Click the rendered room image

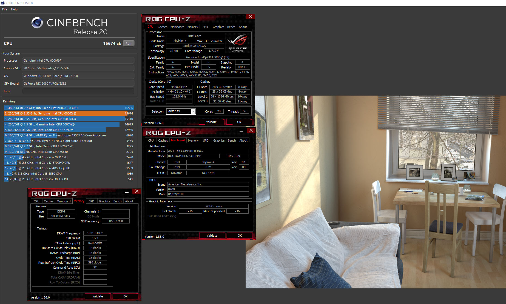click(x=376, y=192)
